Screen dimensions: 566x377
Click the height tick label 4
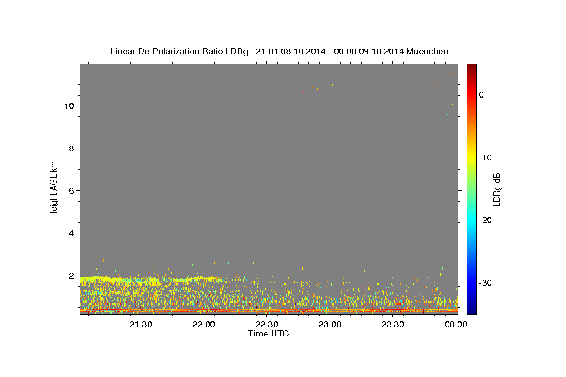point(72,233)
